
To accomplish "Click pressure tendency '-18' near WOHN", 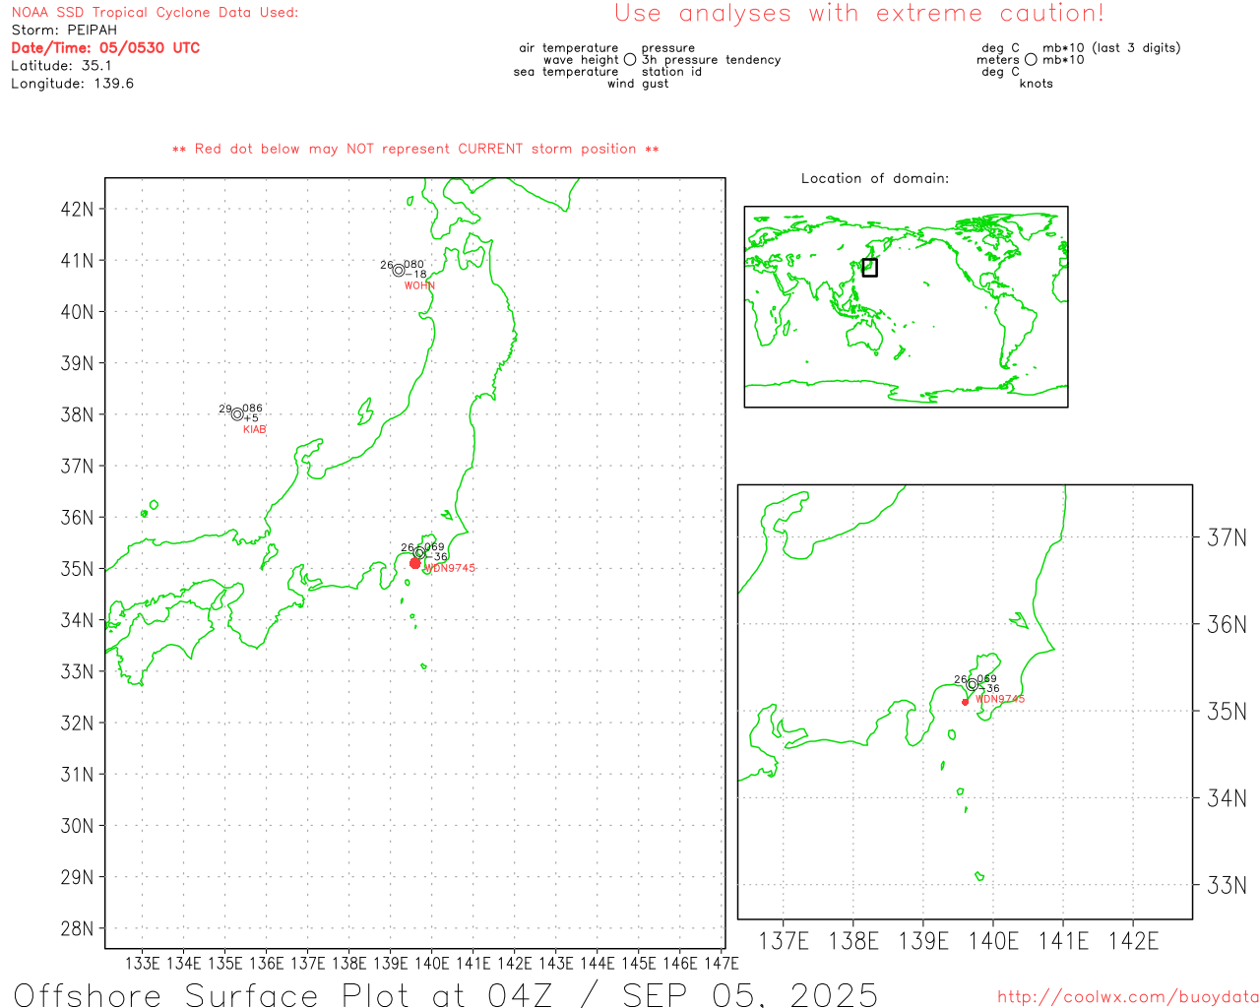I will pyautogui.click(x=416, y=275).
